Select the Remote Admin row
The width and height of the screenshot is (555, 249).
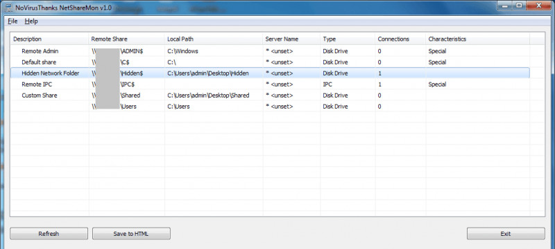click(x=270, y=51)
